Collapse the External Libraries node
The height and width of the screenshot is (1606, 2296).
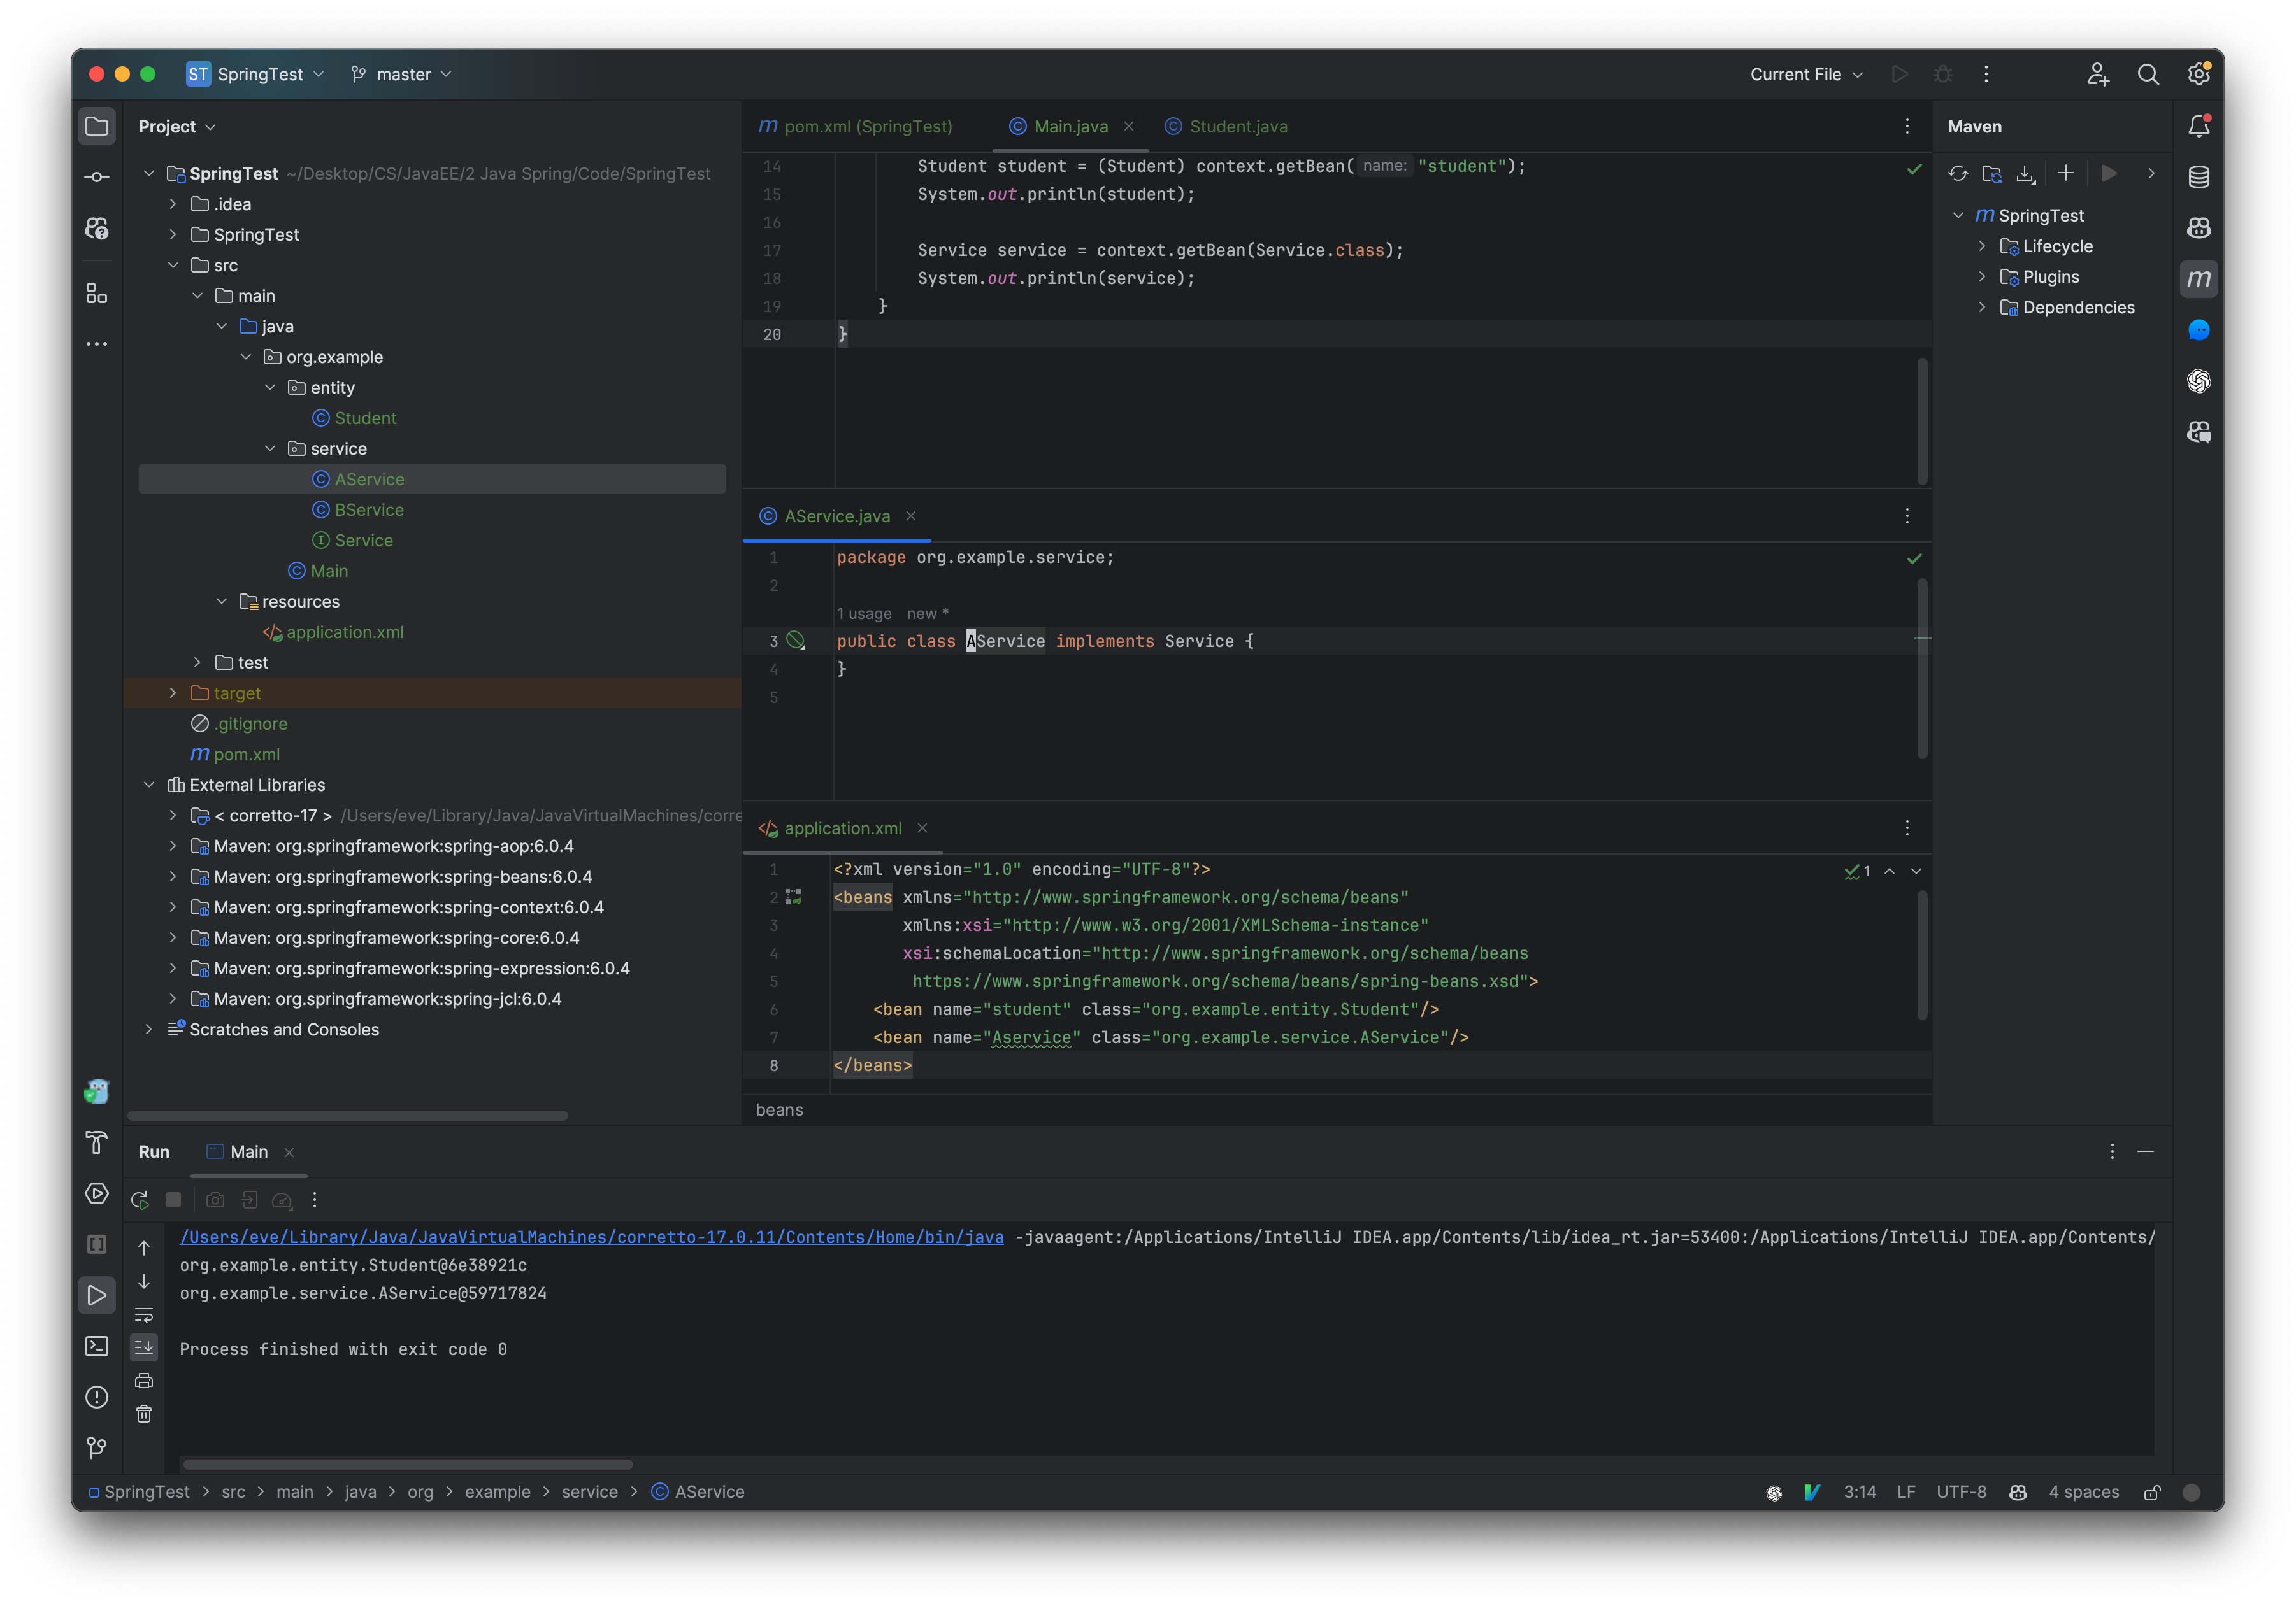click(150, 785)
